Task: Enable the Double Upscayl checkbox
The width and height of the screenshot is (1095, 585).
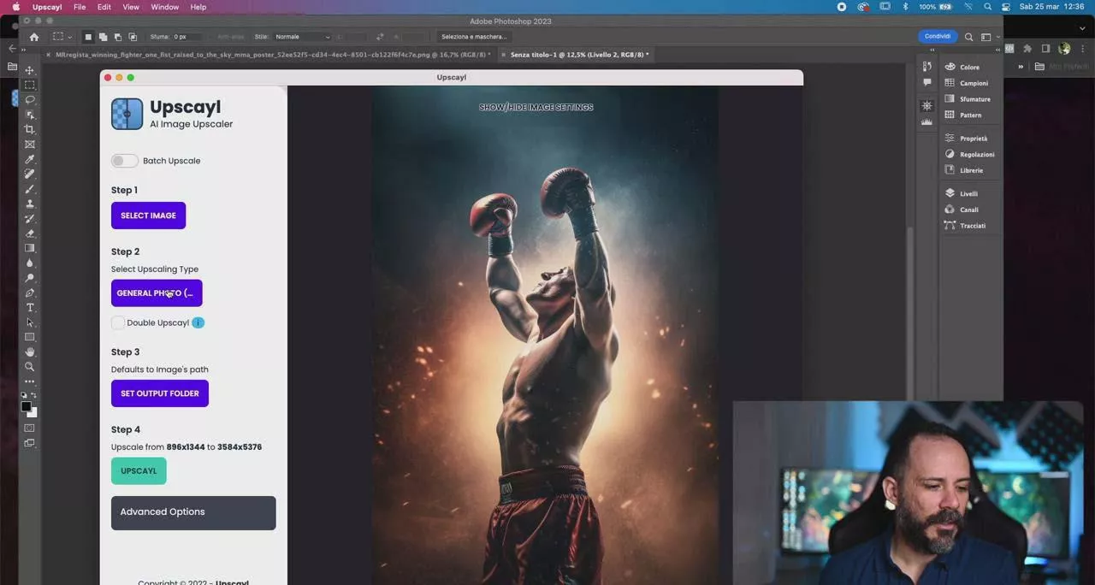Action: point(118,322)
